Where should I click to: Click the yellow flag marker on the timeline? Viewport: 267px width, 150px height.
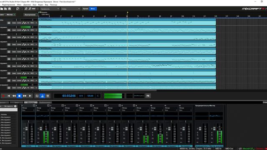tap(128, 12)
